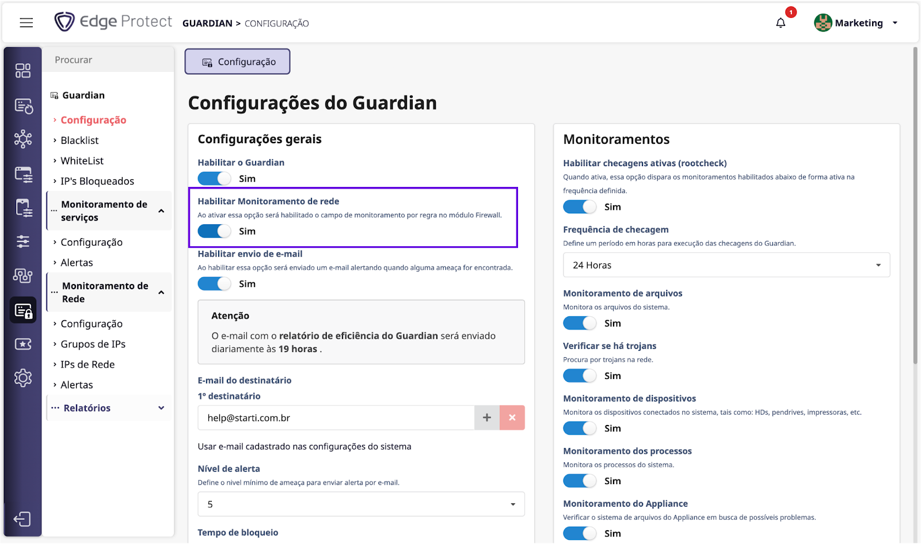This screenshot has height=544, width=921.
Task: Open the hamburger menu icon
Action: [x=26, y=23]
